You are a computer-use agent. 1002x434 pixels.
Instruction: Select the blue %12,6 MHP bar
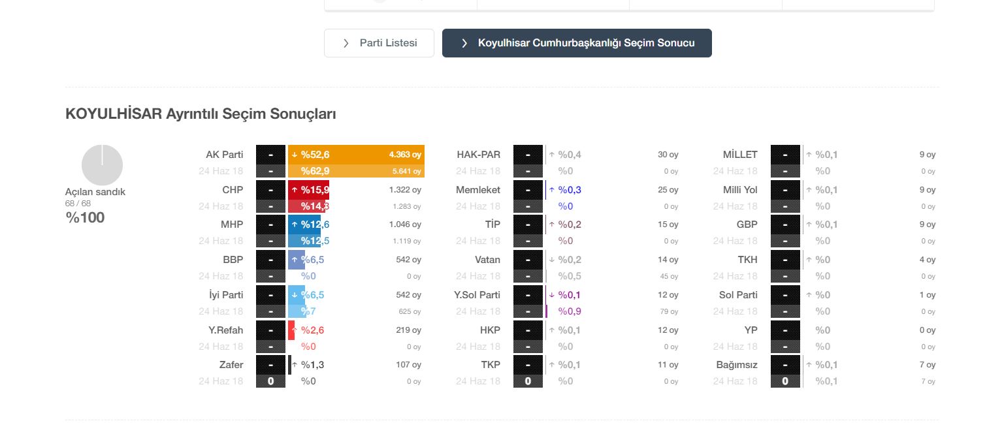click(304, 225)
